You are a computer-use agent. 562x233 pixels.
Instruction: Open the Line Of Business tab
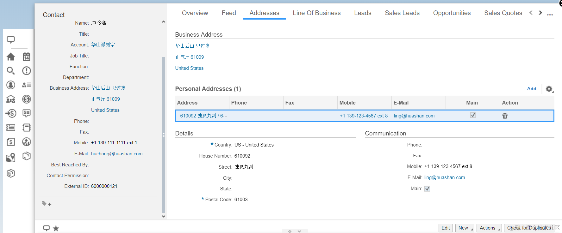[317, 13]
